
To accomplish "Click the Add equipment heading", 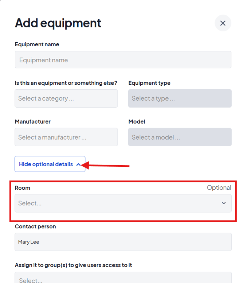I will [x=58, y=23].
